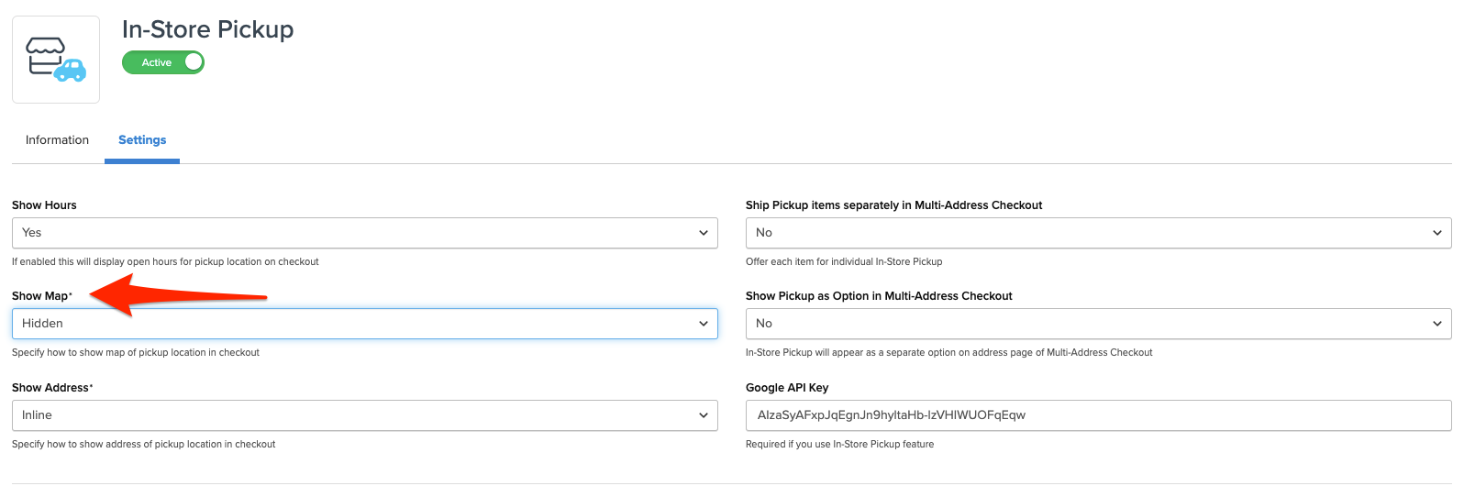Image resolution: width=1475 pixels, height=486 pixels.
Task: Click the In-Store Pickup storefront car icon
Action: 56,60
